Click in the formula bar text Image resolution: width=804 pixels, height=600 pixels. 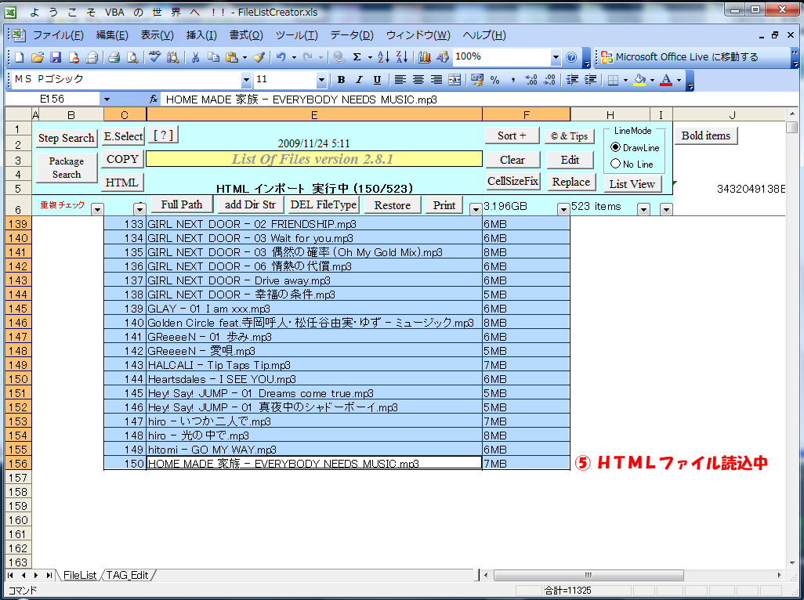click(x=302, y=99)
